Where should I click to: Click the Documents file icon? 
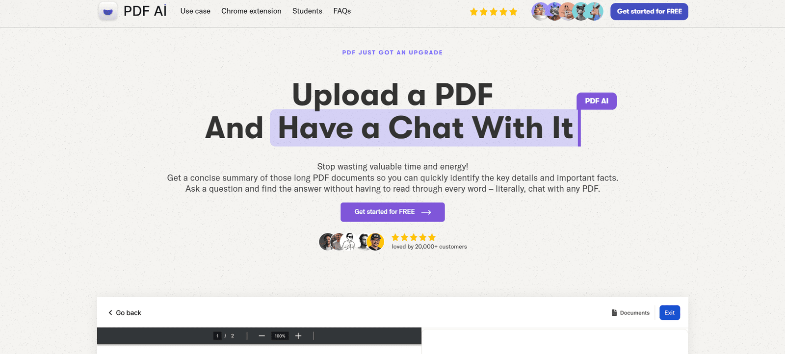pyautogui.click(x=614, y=313)
